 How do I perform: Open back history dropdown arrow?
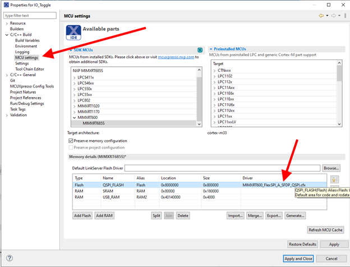tap(327, 16)
